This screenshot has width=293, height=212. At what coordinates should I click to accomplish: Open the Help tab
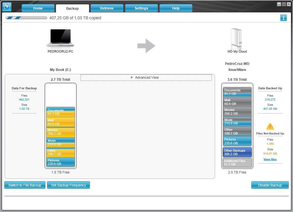pos(176,8)
